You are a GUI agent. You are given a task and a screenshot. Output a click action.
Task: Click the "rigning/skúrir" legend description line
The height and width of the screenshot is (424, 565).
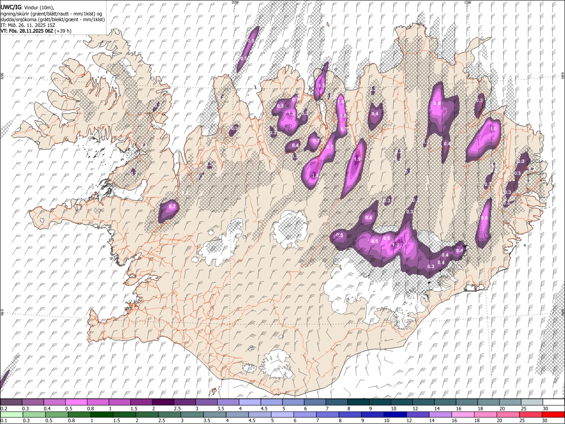[x=51, y=13]
